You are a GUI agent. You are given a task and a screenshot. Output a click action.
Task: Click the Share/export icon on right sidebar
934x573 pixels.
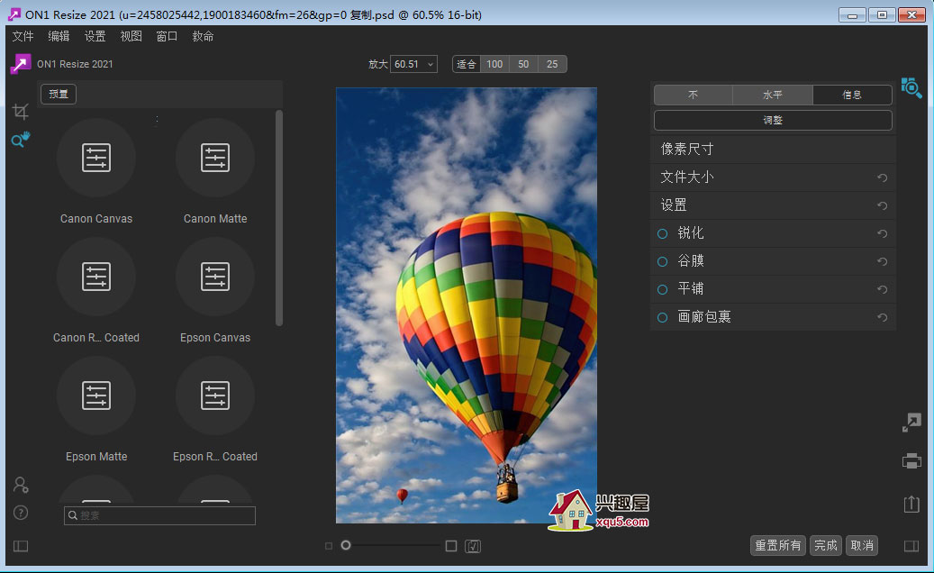[911, 504]
